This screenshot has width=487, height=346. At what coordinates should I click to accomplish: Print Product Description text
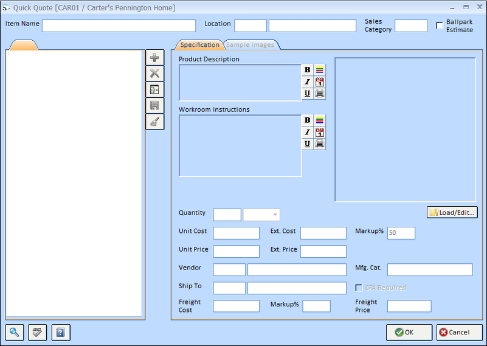coord(320,94)
